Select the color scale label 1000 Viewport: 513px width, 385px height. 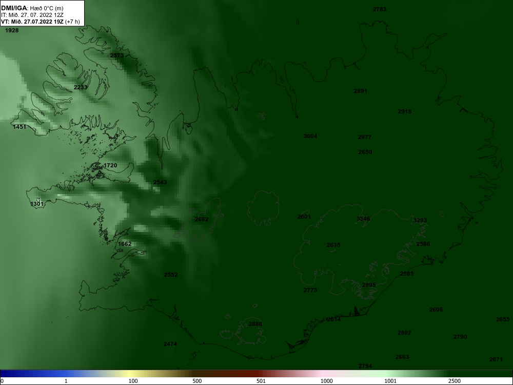(326, 381)
